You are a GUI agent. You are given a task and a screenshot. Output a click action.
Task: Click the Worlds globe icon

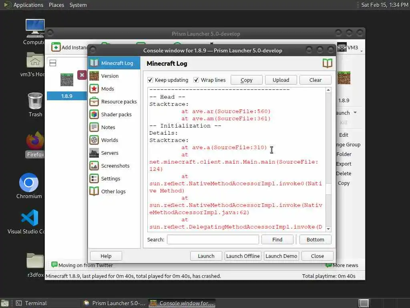pos(94,140)
